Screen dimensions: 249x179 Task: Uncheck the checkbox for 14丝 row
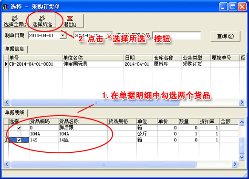pyautogui.click(x=19, y=140)
